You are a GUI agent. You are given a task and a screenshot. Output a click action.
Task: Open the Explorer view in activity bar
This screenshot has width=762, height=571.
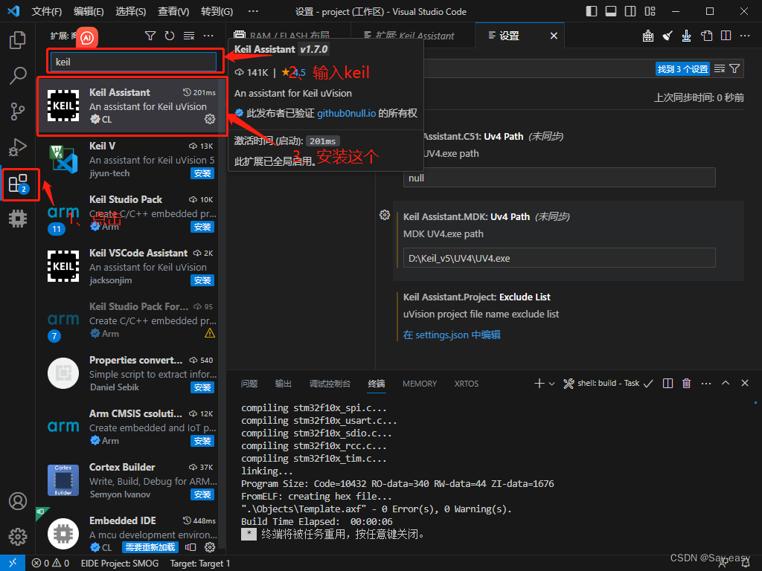pyautogui.click(x=18, y=40)
